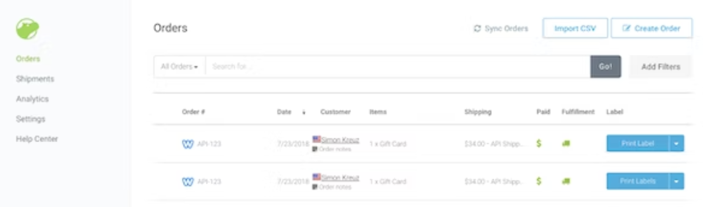Image resolution: width=703 pixels, height=207 pixels.
Task: Click the Sync Orders refresh icon
Action: click(x=477, y=29)
